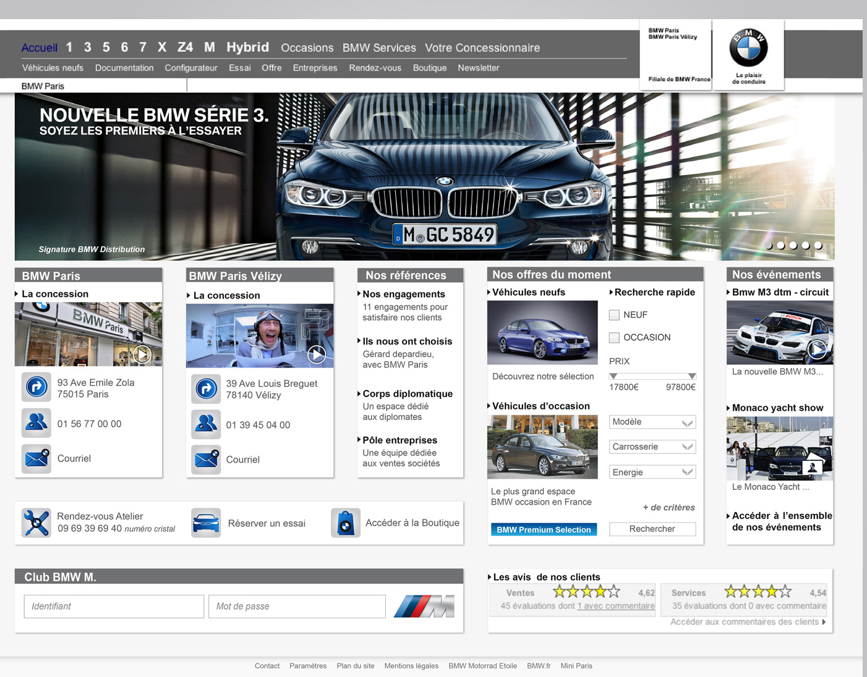Expand the + de critères option
Screen dimensions: 867x677
[668, 507]
